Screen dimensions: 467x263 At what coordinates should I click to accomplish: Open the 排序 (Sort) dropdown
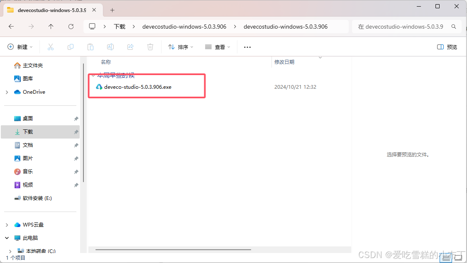coord(181,47)
